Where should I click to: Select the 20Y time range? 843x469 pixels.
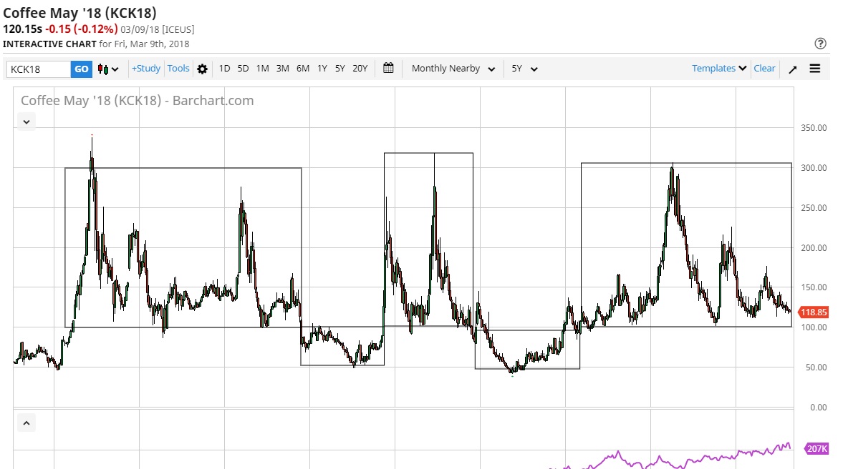click(x=360, y=68)
